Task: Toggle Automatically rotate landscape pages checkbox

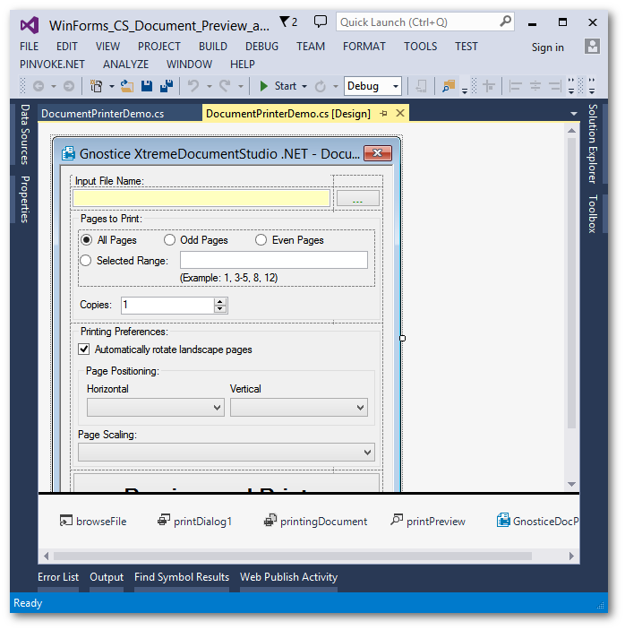Action: coord(84,349)
